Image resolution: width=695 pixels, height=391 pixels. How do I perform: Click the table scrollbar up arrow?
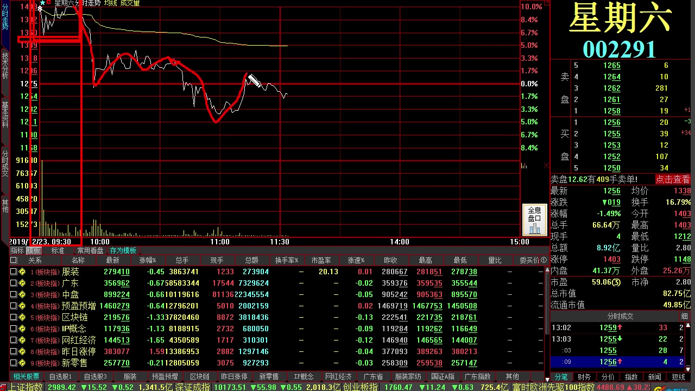[547, 269]
